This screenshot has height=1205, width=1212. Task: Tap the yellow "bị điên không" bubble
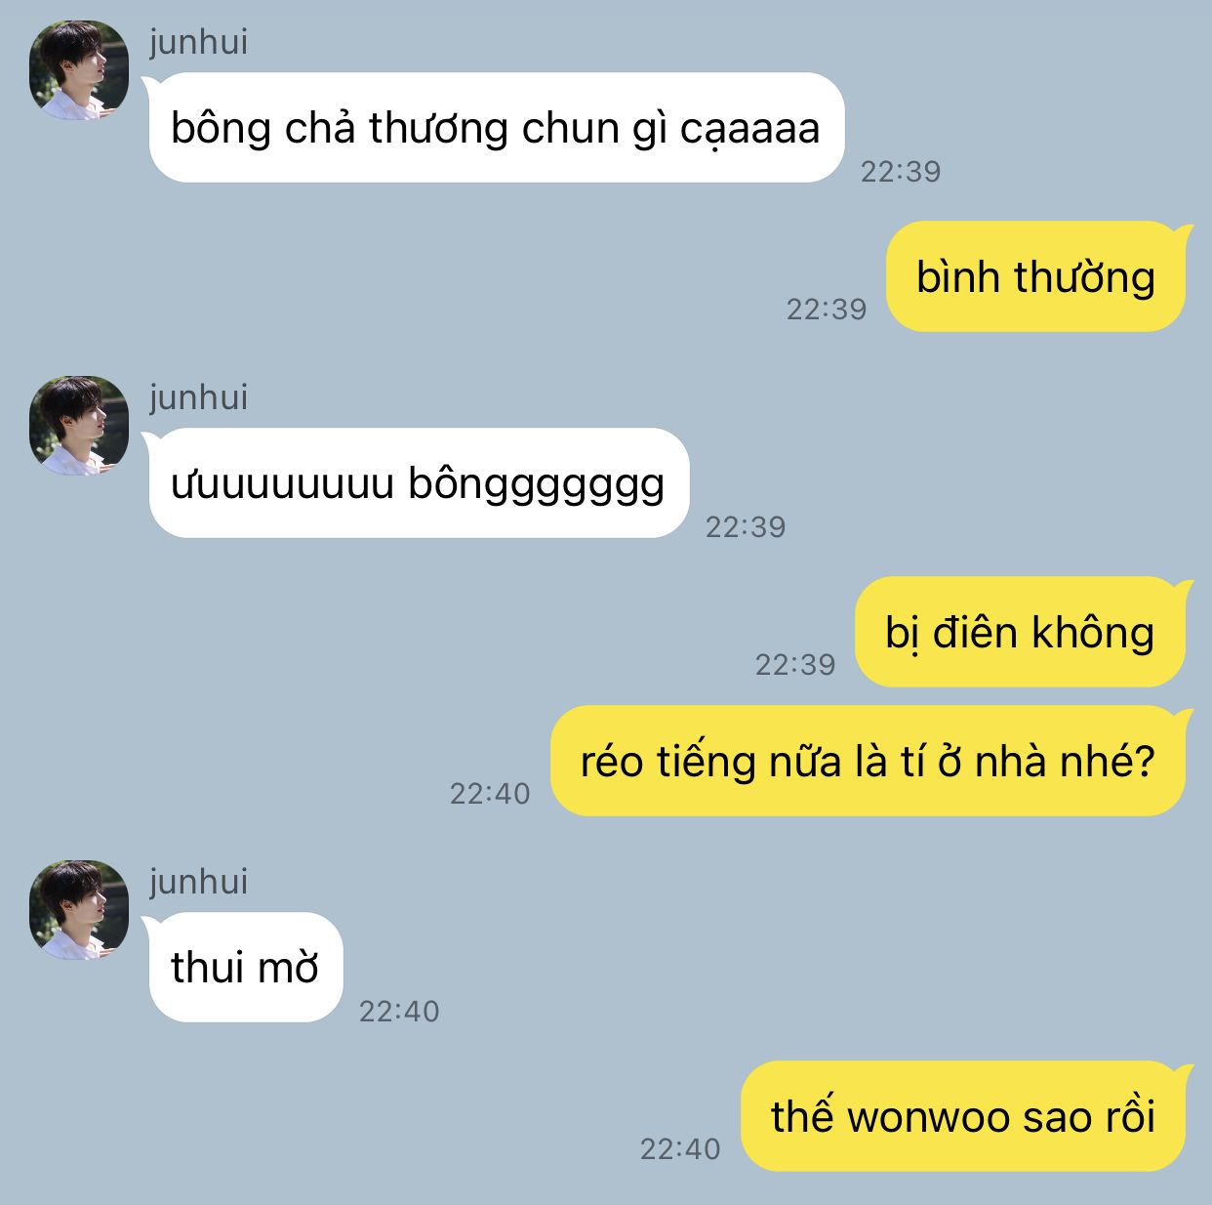click(1024, 632)
